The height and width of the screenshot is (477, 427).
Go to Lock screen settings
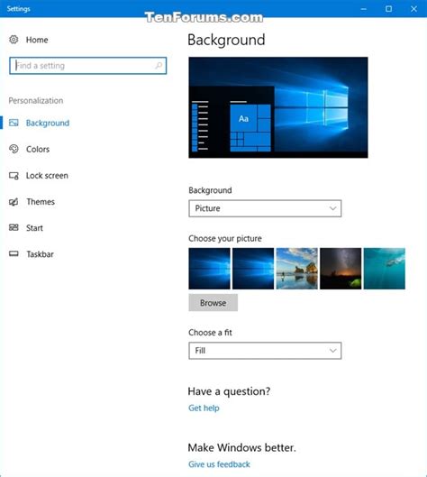[x=47, y=176]
